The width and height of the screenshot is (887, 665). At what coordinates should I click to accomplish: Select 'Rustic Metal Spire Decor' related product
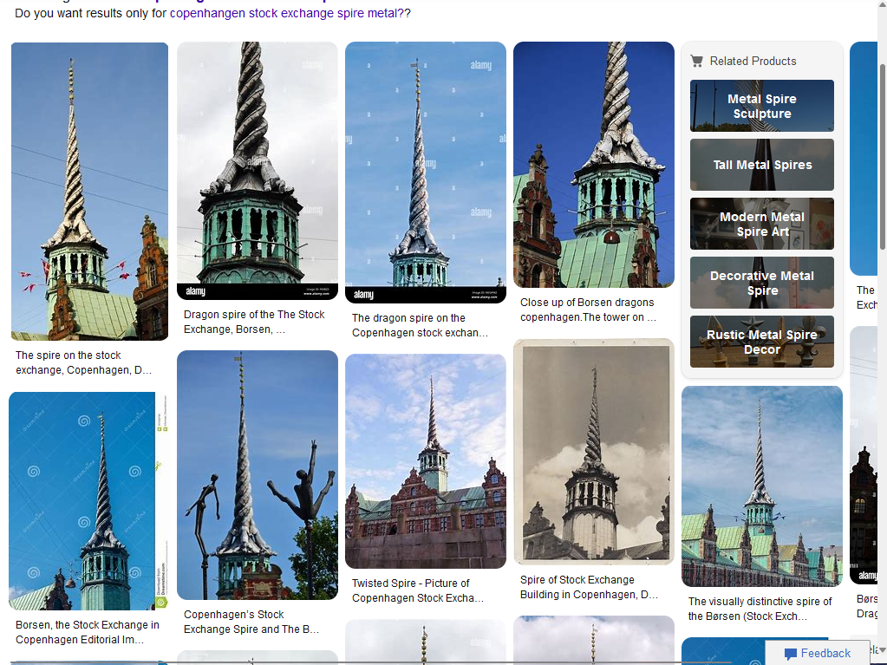762,342
